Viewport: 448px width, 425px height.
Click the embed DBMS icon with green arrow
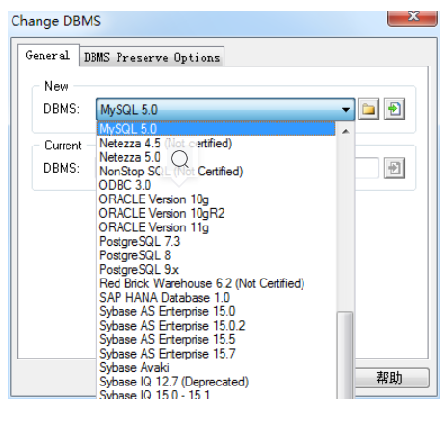click(394, 109)
